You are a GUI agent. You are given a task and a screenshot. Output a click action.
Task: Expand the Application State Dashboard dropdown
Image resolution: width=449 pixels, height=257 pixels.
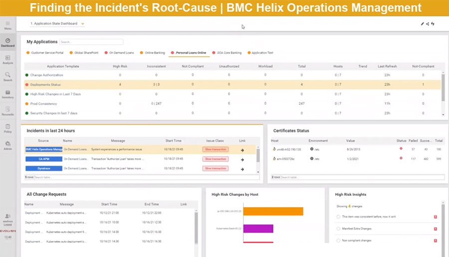click(83, 23)
